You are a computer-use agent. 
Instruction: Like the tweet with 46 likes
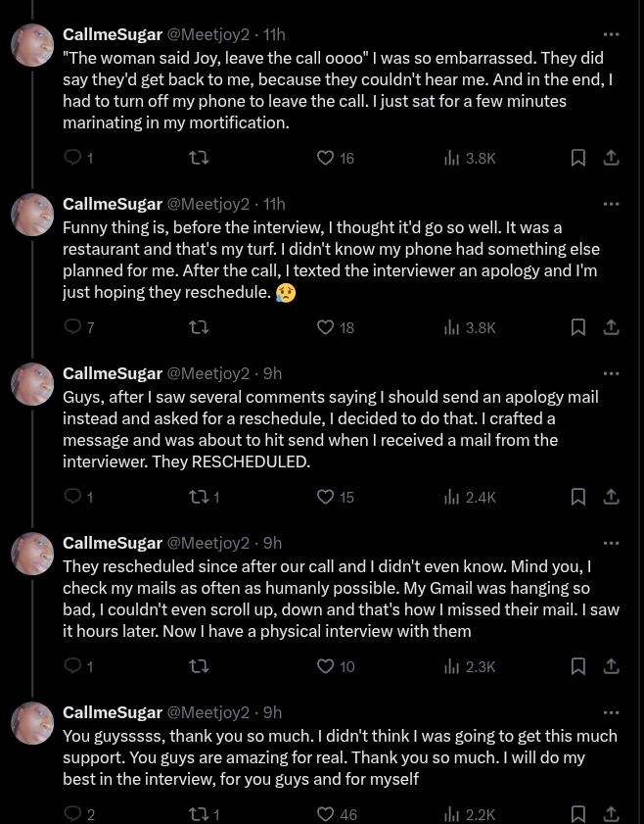coord(326,813)
